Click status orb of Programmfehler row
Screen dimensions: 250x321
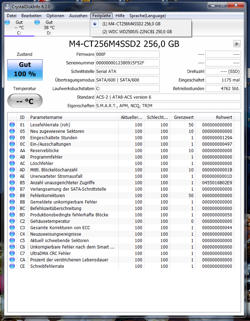[12, 157]
